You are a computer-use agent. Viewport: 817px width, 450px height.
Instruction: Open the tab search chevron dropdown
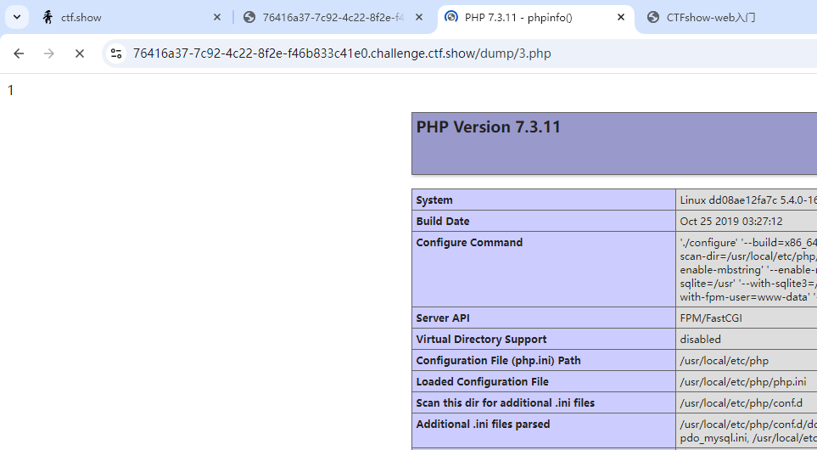[17, 17]
